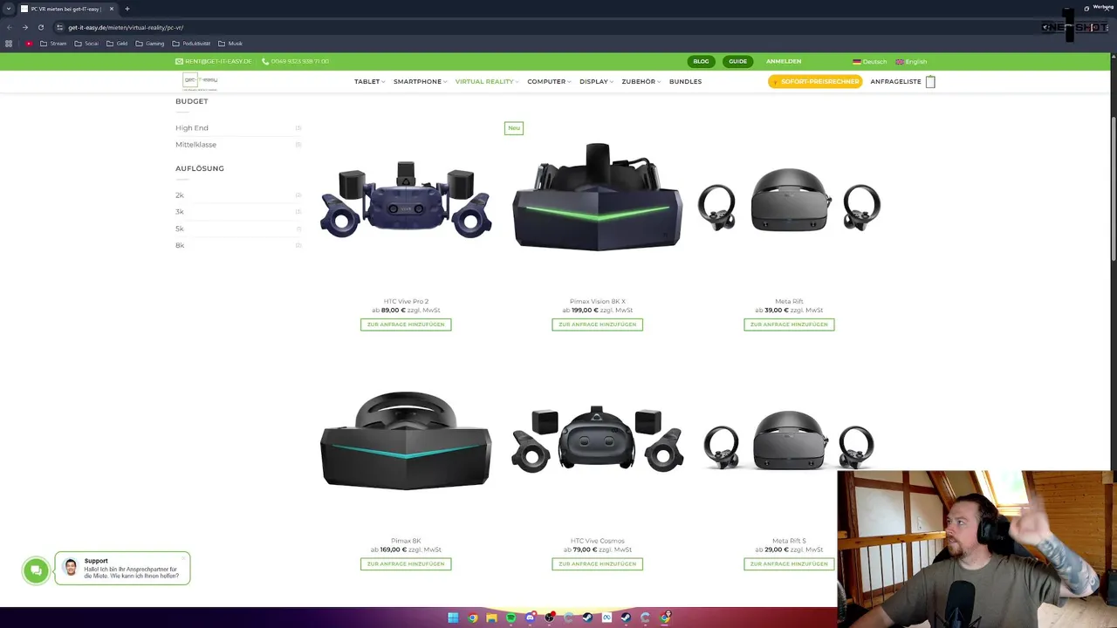1117x628 pixels.
Task: Expand the Smartphone menu
Action: (420, 82)
